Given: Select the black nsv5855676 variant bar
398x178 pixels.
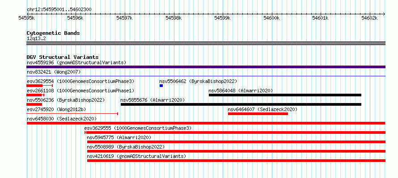Looking at the screenshot, I should tap(241, 104).
